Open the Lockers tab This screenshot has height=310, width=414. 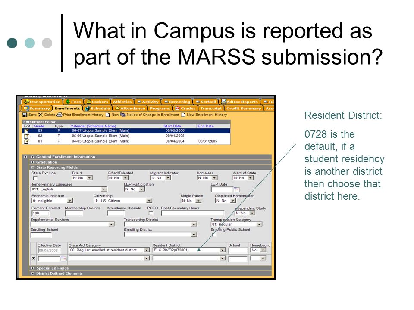pyautogui.click(x=97, y=102)
